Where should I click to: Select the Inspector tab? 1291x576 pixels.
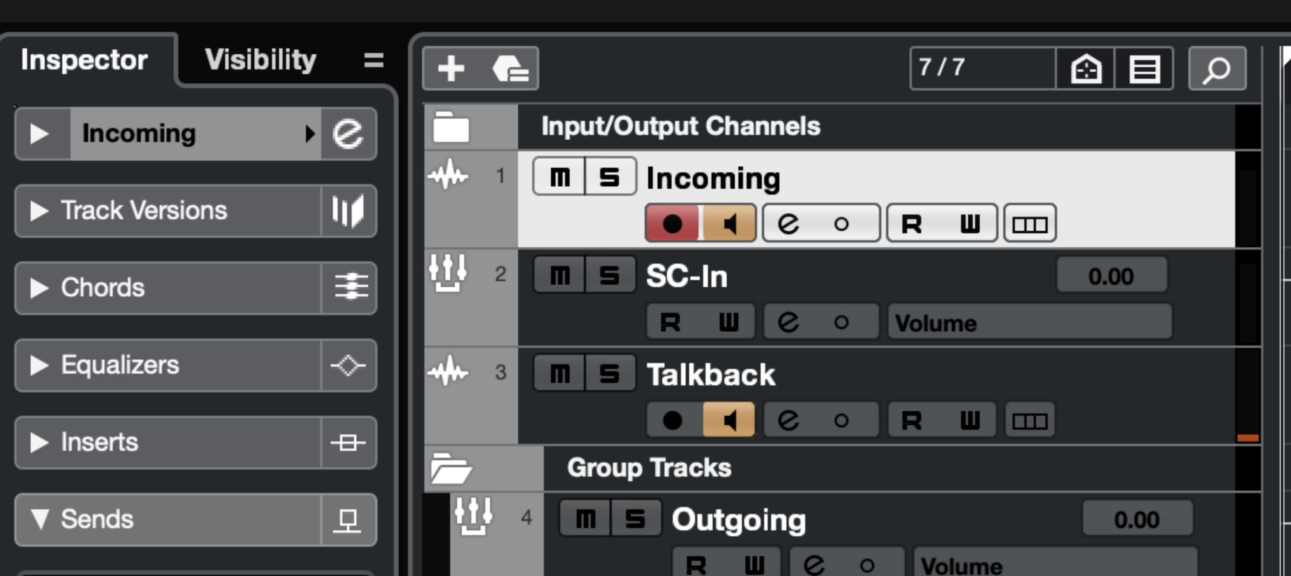84,60
